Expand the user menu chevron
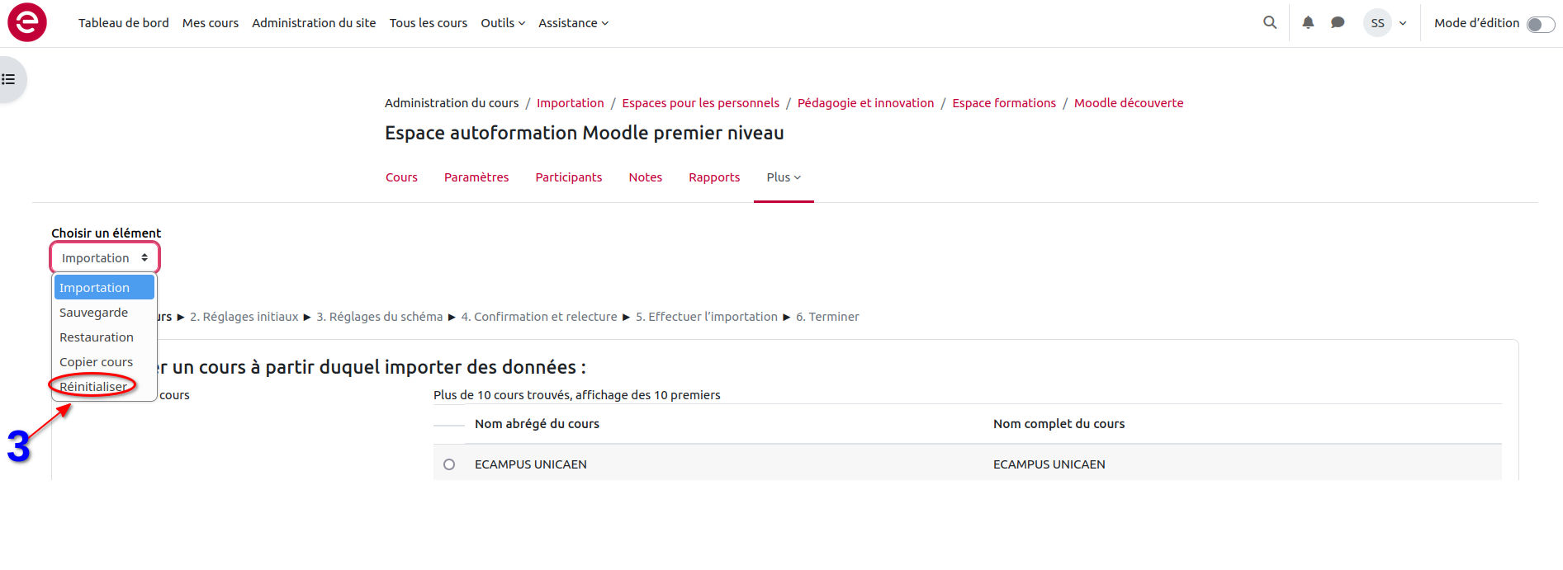Screen dimensions: 1563x570 (1403, 23)
